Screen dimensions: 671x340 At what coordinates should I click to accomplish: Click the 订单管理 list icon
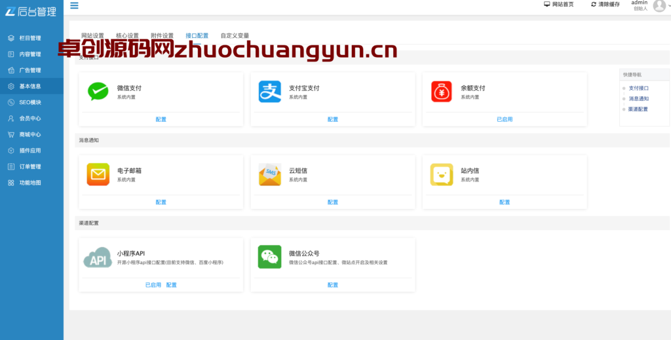pyautogui.click(x=11, y=167)
